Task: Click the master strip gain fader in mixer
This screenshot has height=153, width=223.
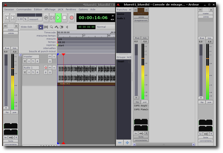Action: click(x=201, y=70)
